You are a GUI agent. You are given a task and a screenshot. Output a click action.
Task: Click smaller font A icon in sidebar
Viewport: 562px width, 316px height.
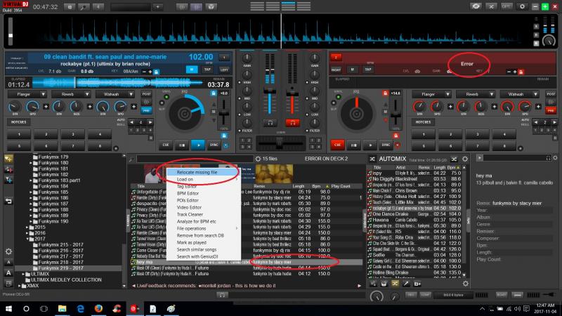8,263
